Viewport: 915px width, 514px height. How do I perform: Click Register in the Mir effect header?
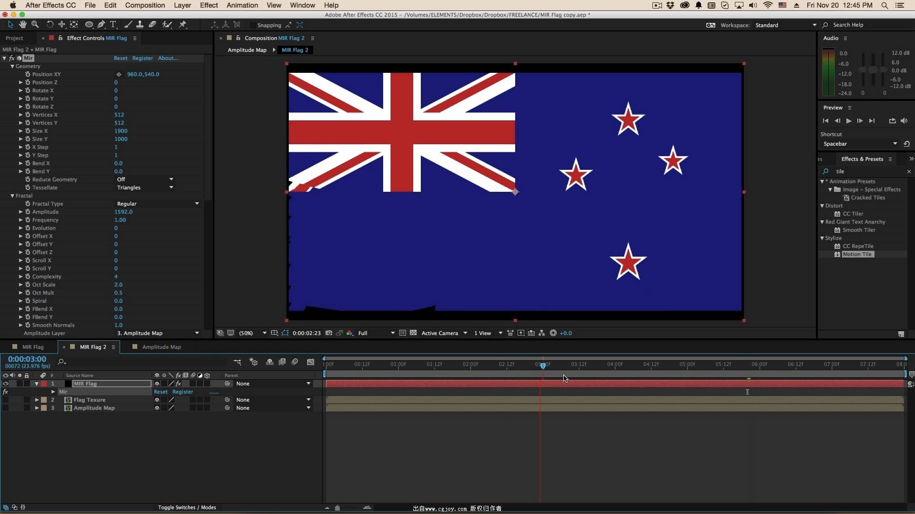coord(142,58)
